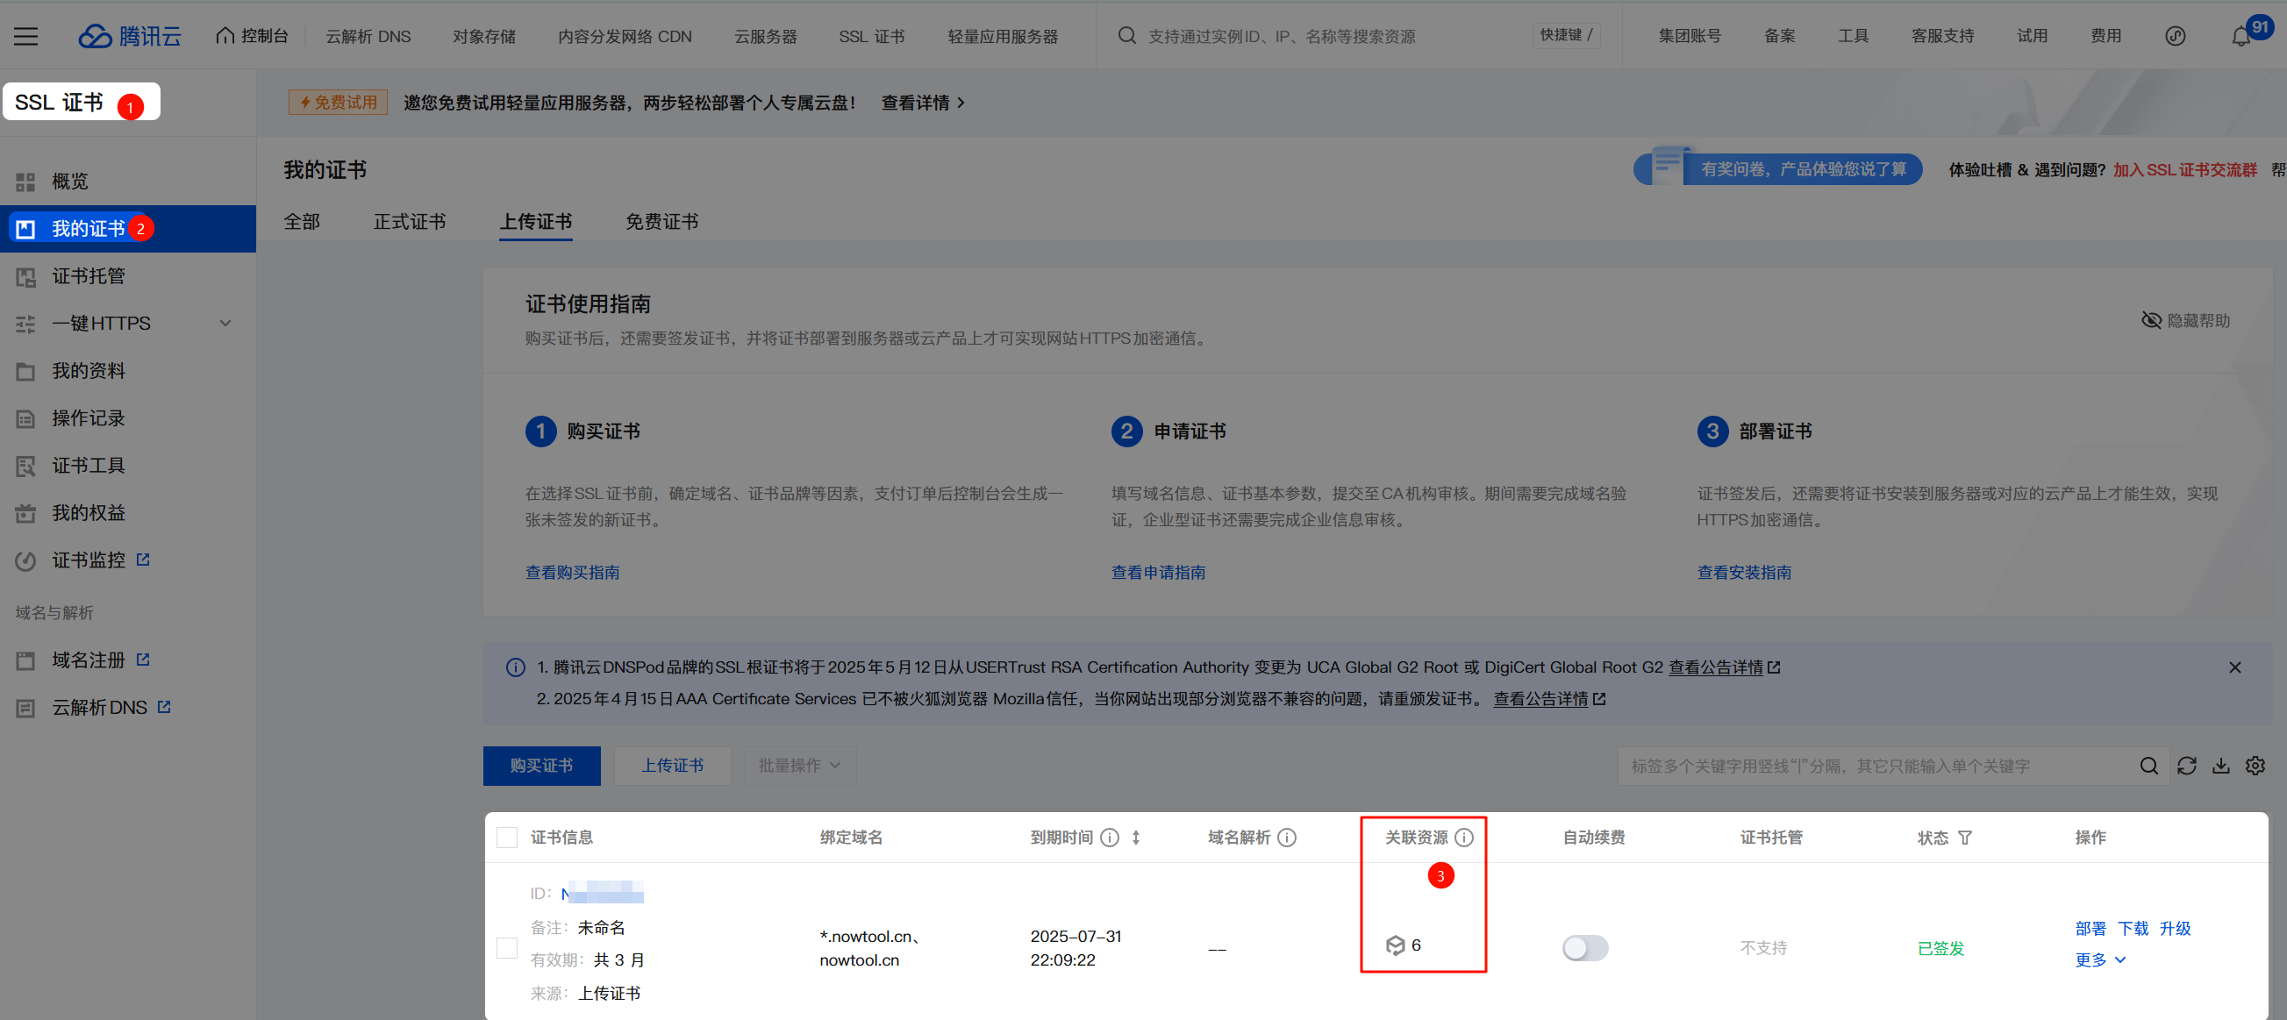Click 加入 SSL 证书交流群 link
Image resolution: width=2287 pixels, height=1020 pixels.
pyautogui.click(x=2184, y=169)
